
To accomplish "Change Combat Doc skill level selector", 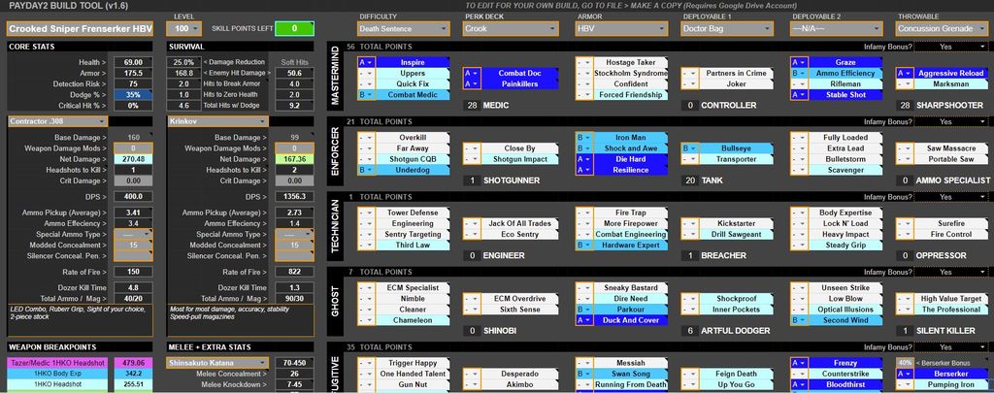I will [472, 74].
